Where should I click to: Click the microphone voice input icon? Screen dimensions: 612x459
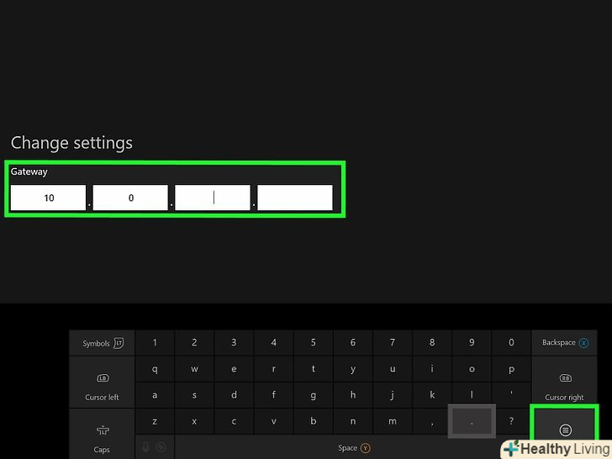(x=146, y=447)
